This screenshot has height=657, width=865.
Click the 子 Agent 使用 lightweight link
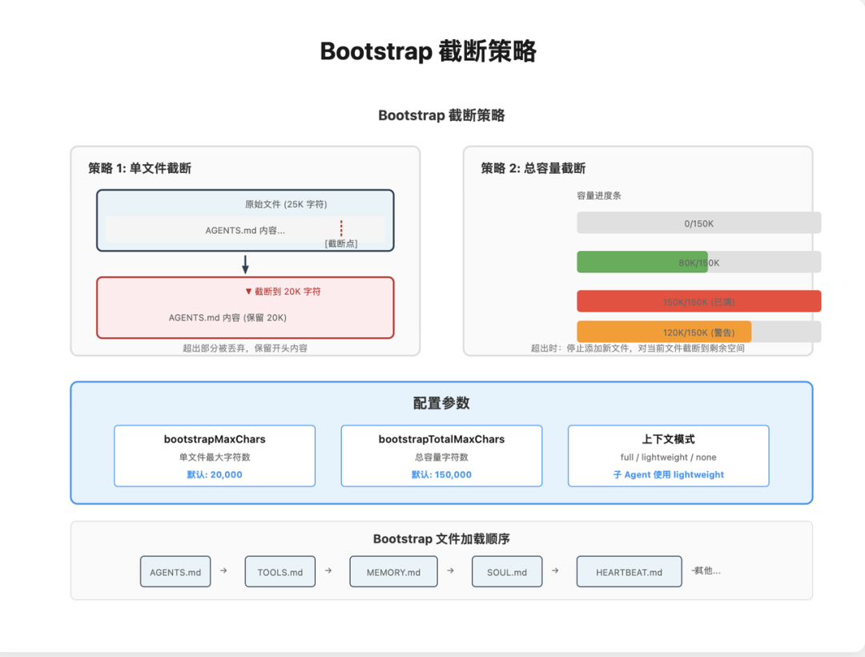[x=668, y=474]
